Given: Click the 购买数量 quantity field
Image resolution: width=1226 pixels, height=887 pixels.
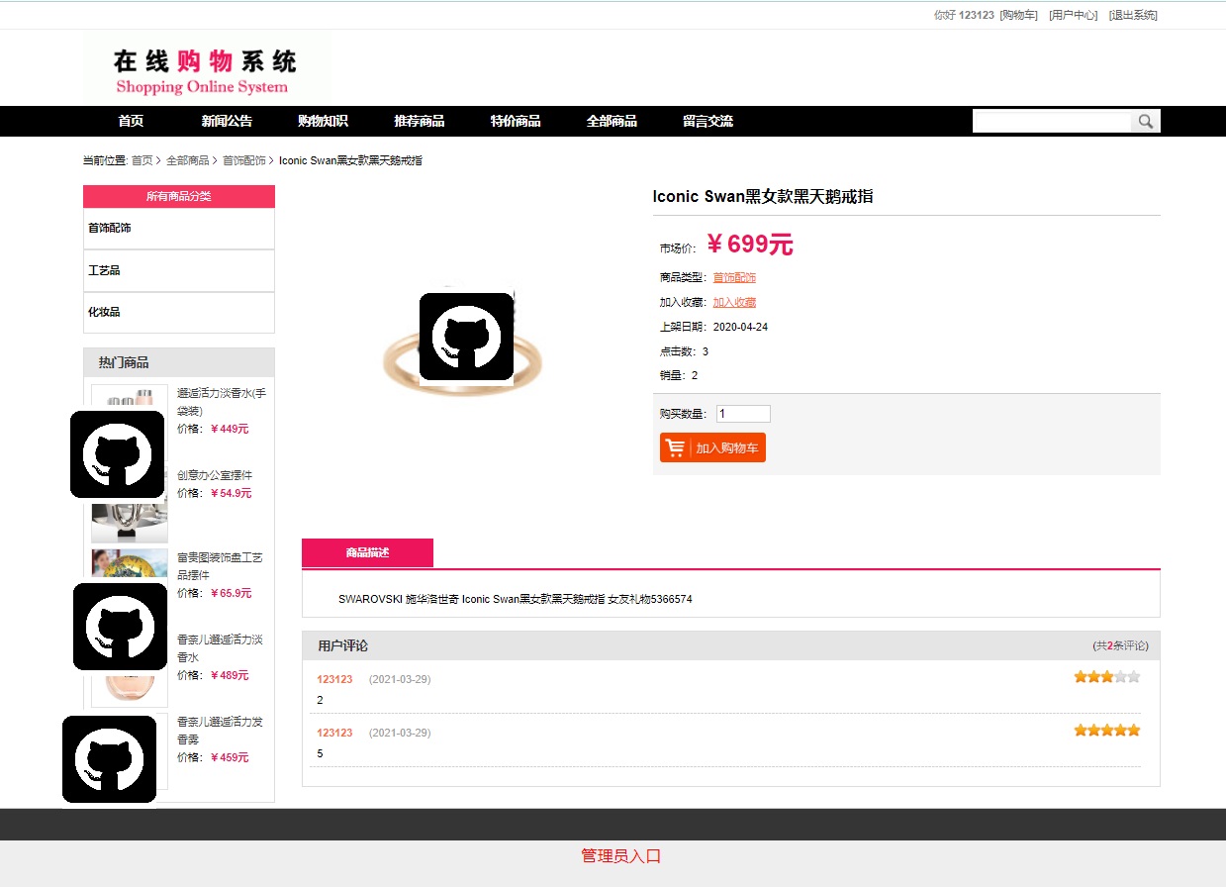Looking at the screenshot, I should pyautogui.click(x=743, y=414).
